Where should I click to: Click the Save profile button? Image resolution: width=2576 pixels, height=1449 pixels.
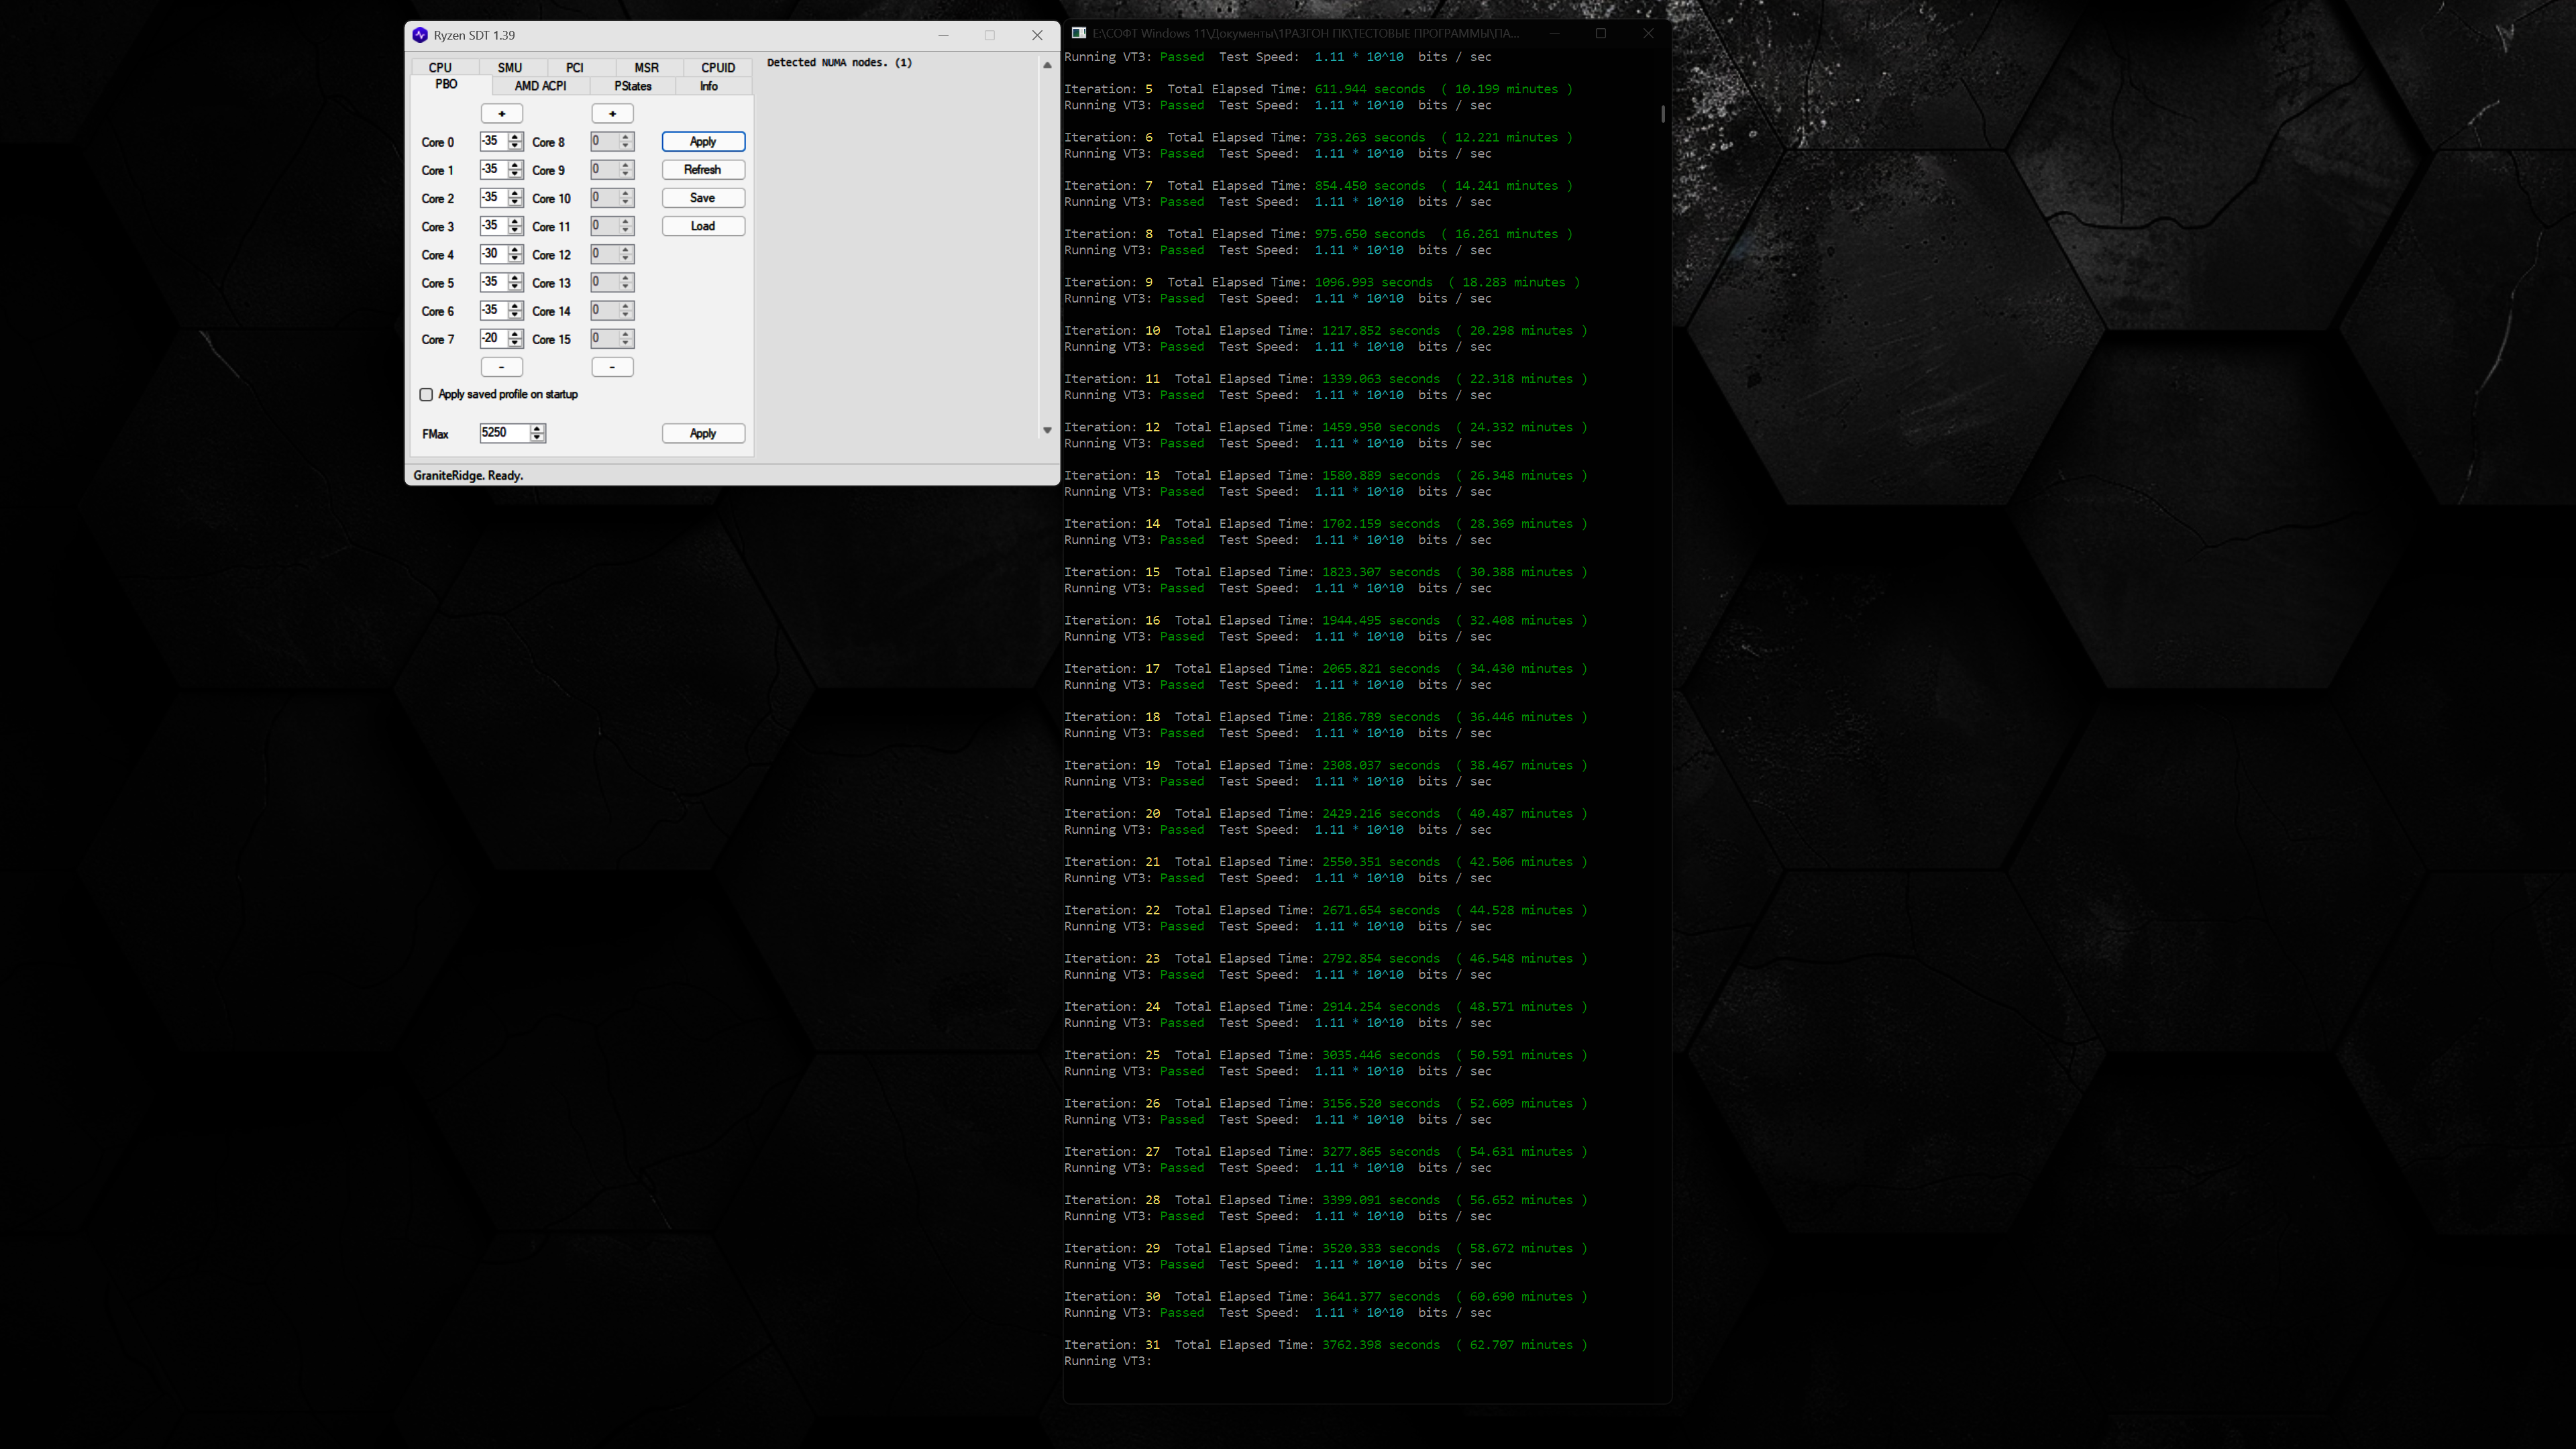pos(702,198)
